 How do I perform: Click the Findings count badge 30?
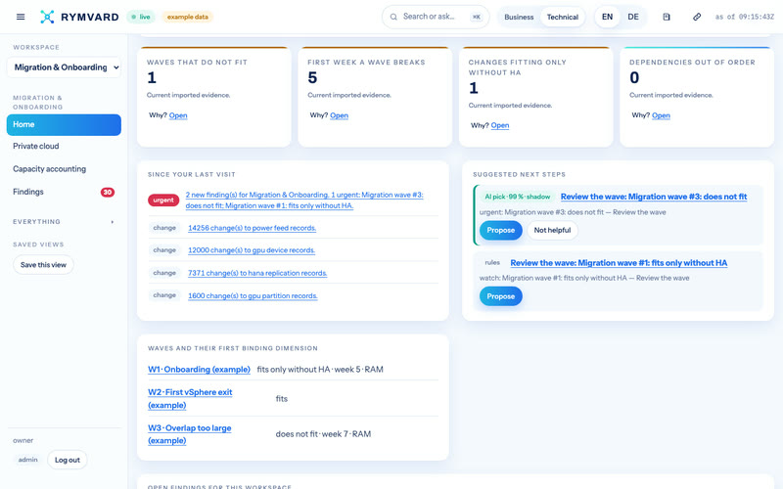(x=108, y=192)
